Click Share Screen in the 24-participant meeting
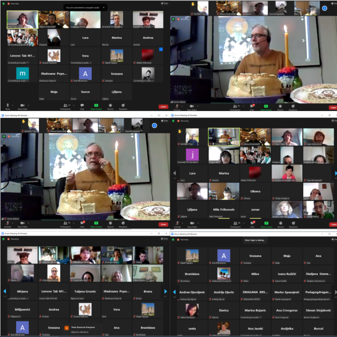This screenshot has width=337, height=337. (96, 106)
